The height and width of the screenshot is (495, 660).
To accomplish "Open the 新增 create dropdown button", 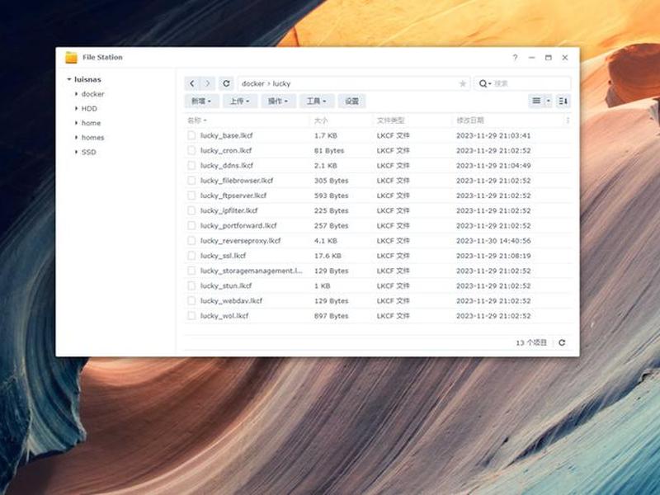I will click(x=201, y=101).
